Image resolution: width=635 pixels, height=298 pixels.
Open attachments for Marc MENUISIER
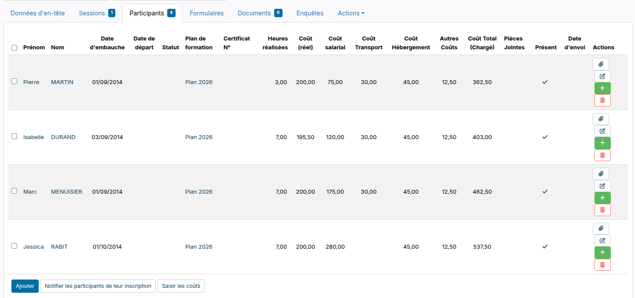[601, 174]
